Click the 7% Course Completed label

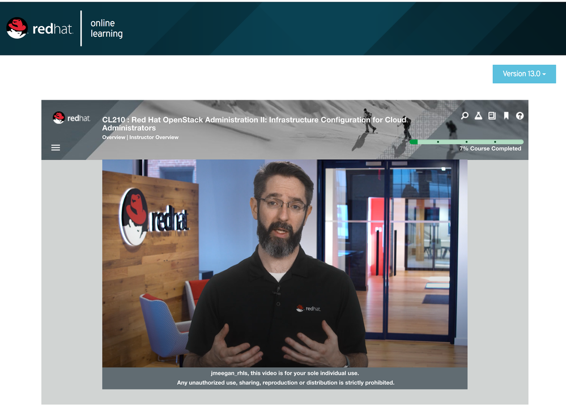pyautogui.click(x=490, y=149)
